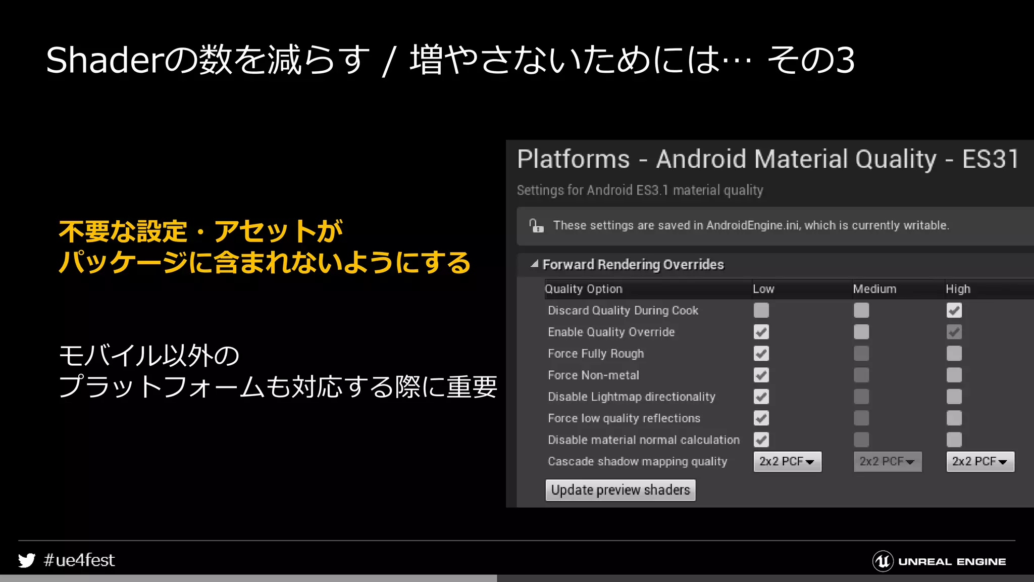Screen dimensions: 1034x582
Task: Click the Disable material normal calculation label
Action: pos(644,440)
